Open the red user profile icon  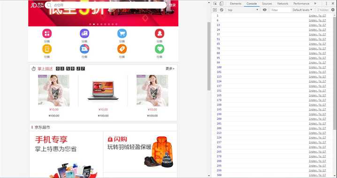pyautogui.click(x=160, y=33)
